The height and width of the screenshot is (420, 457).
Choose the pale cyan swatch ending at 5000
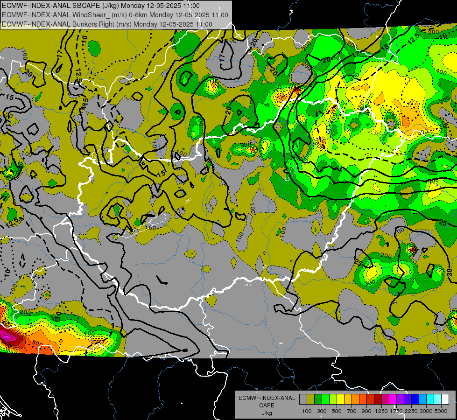(x=438, y=399)
